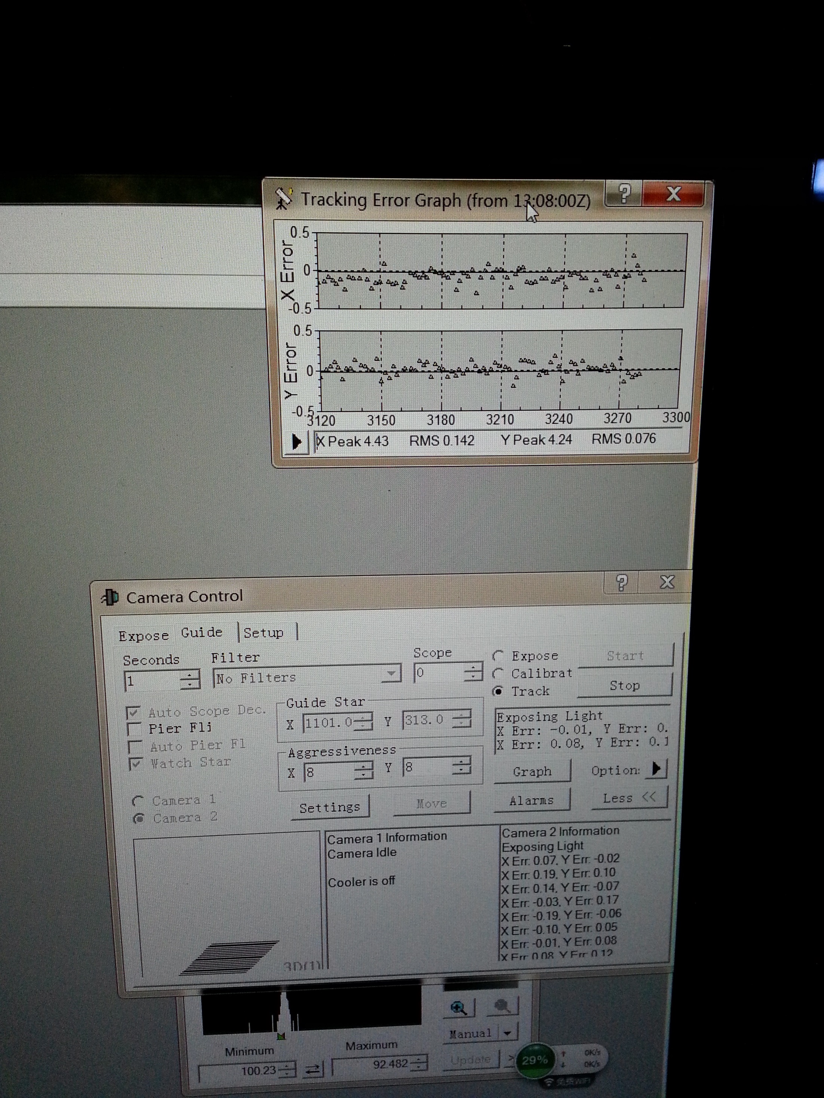Viewport: 824px width, 1098px height.
Task: Click the X Peak 4.43 readout
Action: [353, 441]
